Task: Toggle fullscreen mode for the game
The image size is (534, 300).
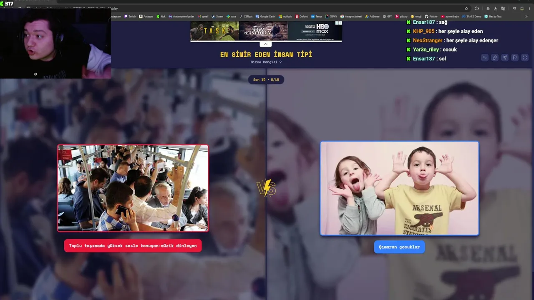Action: [x=525, y=57]
